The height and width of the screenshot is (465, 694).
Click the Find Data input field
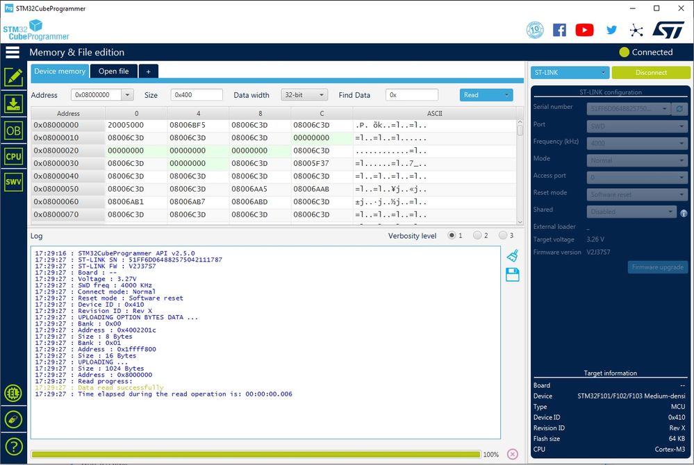412,95
